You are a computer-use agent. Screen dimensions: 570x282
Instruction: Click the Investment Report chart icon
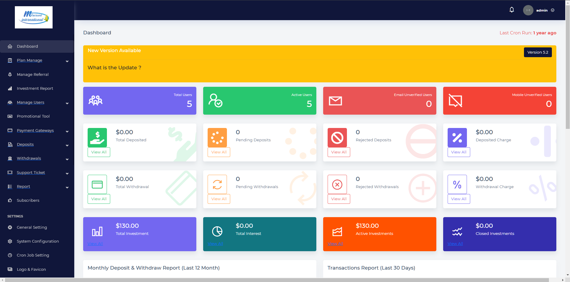coord(10,88)
